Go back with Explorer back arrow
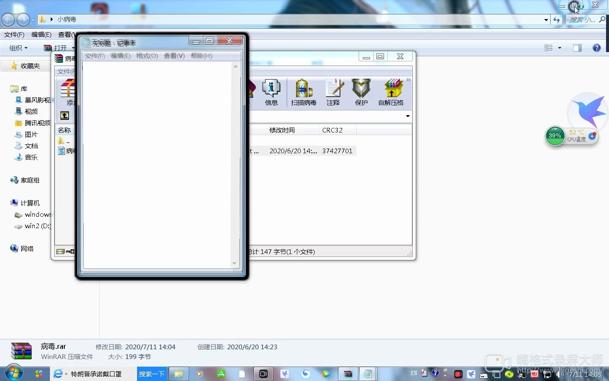The image size is (609, 381). [x=8, y=19]
